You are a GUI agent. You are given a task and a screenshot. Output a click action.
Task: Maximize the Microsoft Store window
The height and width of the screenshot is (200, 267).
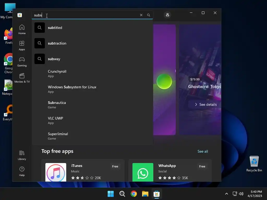tap(203, 13)
